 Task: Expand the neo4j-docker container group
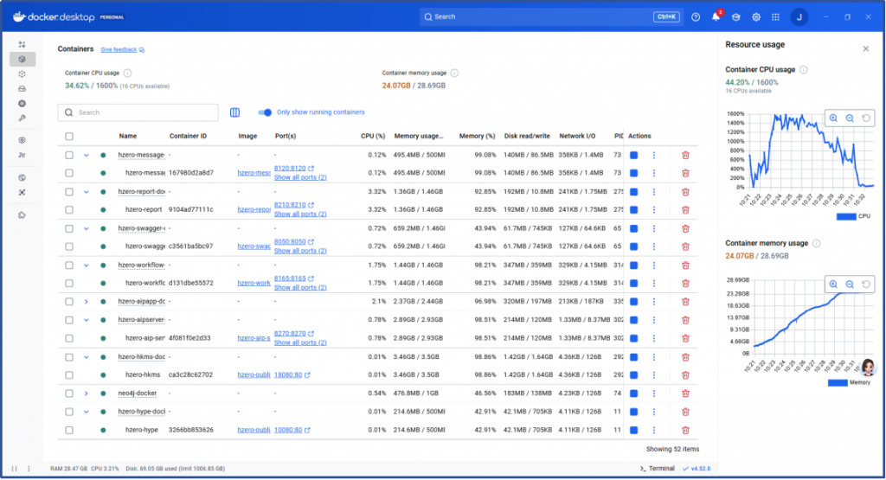pos(86,393)
